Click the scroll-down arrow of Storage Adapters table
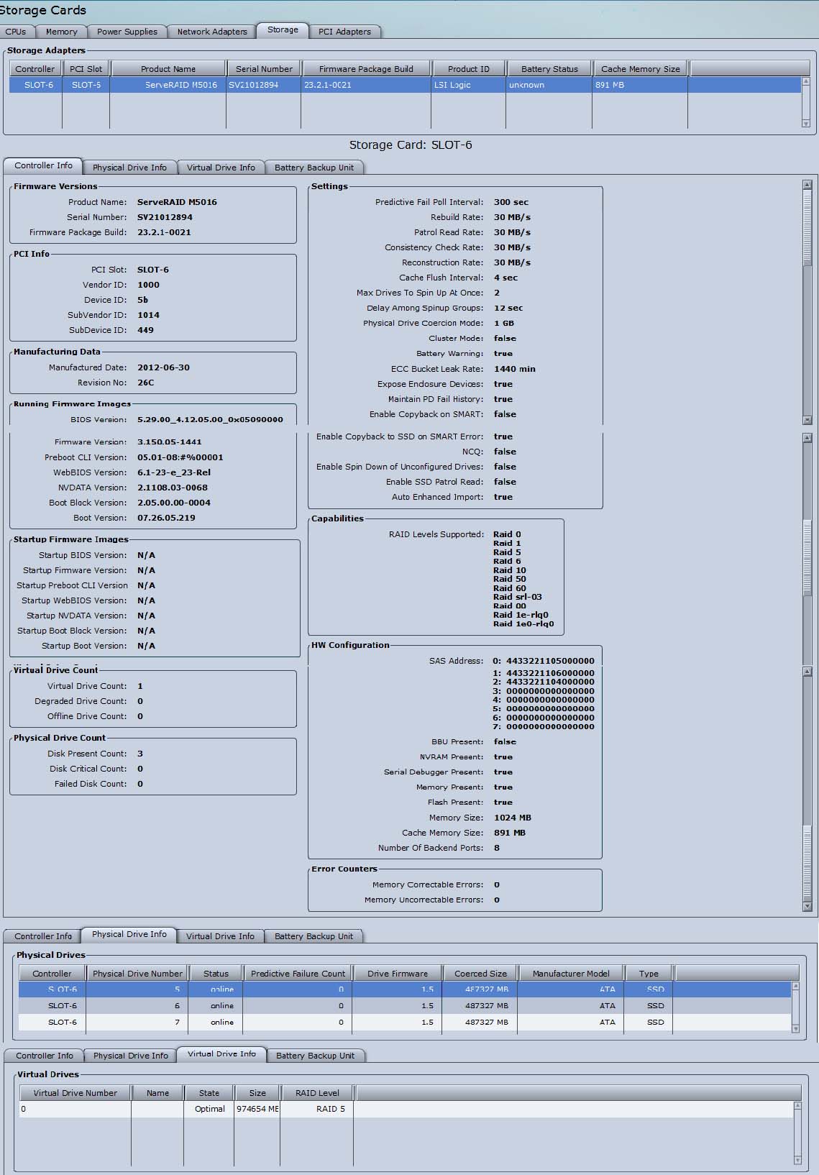The height and width of the screenshot is (1175, 819). click(x=805, y=124)
